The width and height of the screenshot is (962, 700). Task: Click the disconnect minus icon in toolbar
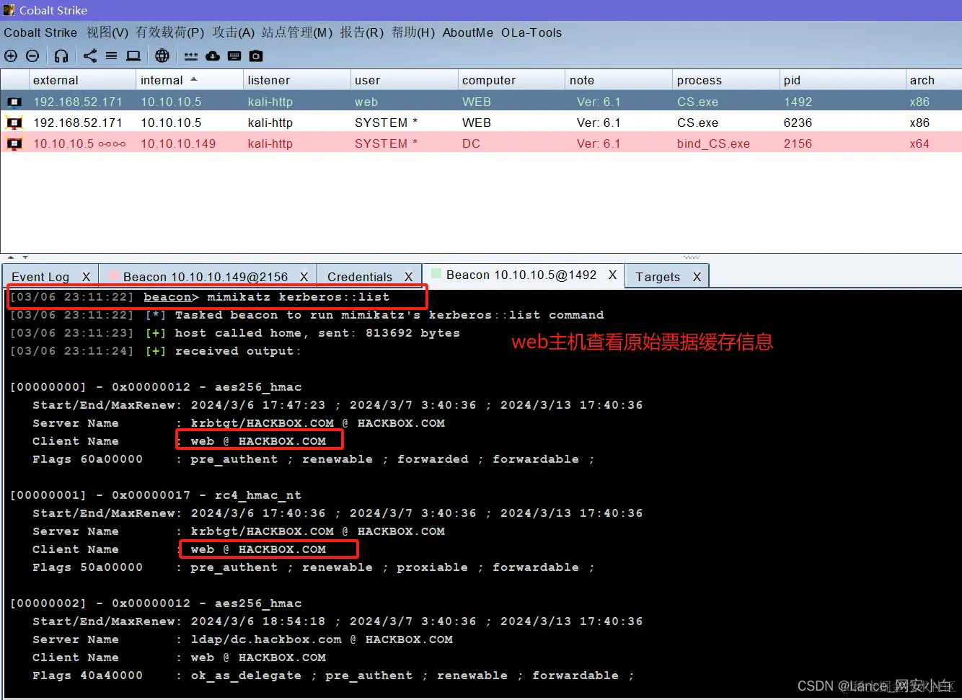coord(32,56)
